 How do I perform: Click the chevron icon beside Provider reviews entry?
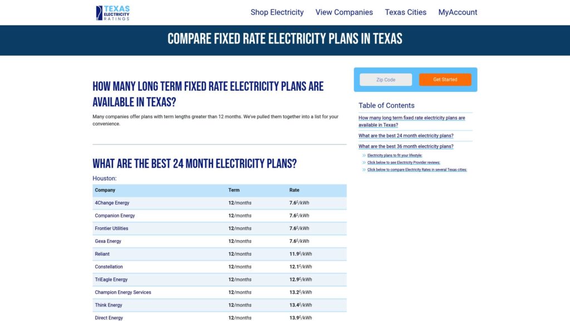coord(365,162)
